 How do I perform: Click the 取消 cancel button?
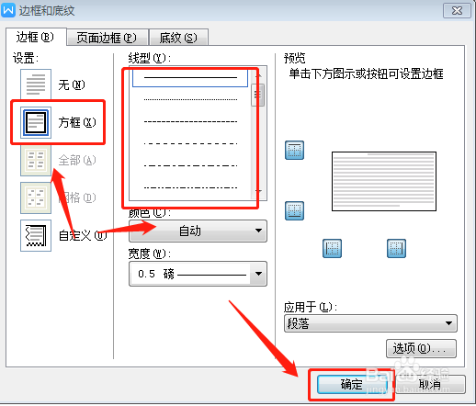click(x=431, y=384)
